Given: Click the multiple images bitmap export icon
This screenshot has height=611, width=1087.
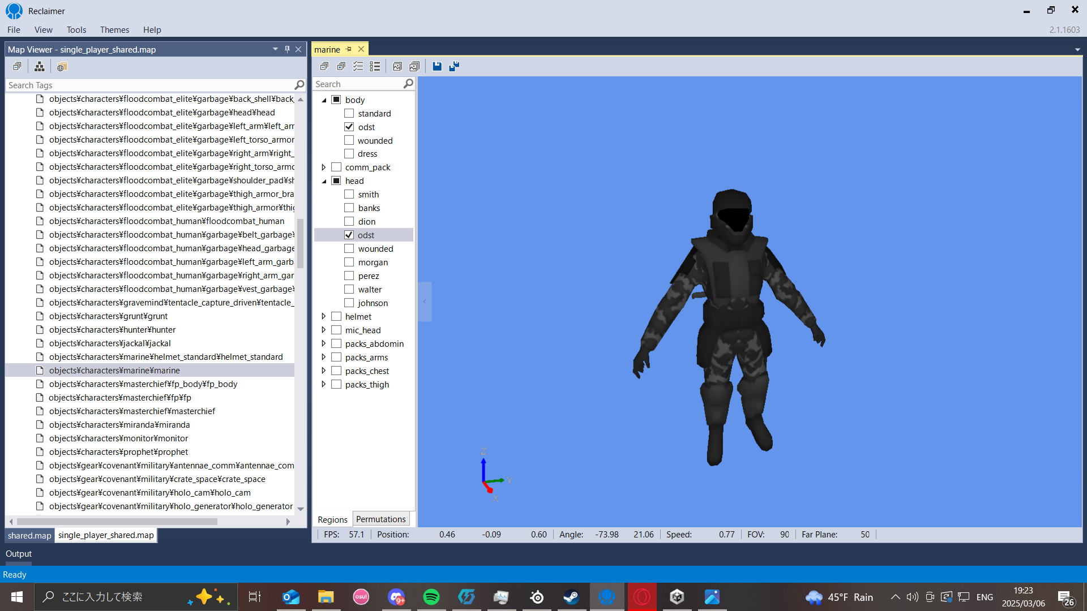Looking at the screenshot, I should (x=414, y=66).
